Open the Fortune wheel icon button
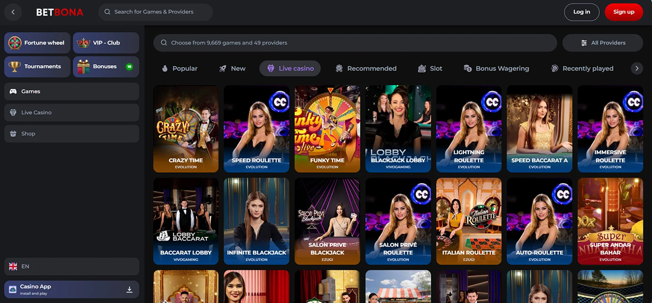Viewport: 652px width, 303px height. pos(15,43)
